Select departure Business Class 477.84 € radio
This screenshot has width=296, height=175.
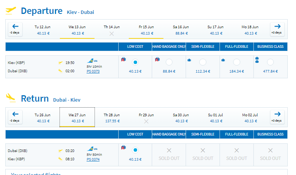[x=270, y=62]
